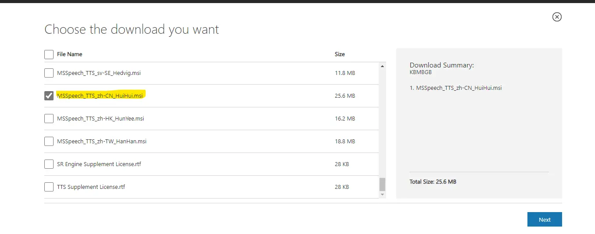The height and width of the screenshot is (234, 595).
Task: Check SR Engine Supplement License.rtf box
Action: tap(49, 164)
